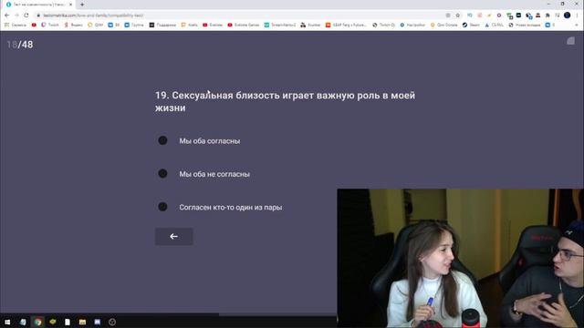Click the white document taskbar icon

coord(68,322)
